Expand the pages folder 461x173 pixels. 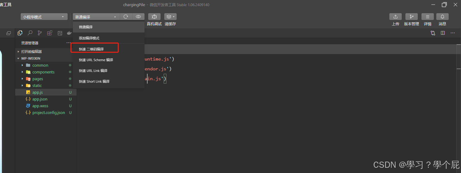pos(46,79)
